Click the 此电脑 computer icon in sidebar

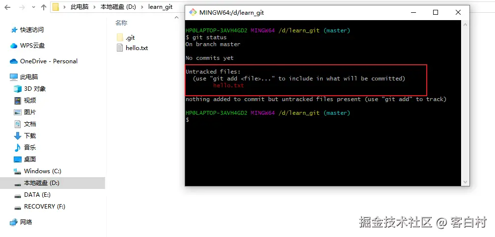tap(14, 77)
